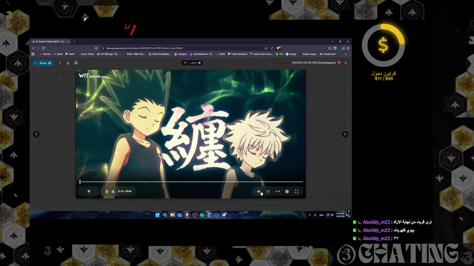Open the FUT Web App bookmark
Image resolution: width=474 pixels, height=266 pixels.
(108, 54)
